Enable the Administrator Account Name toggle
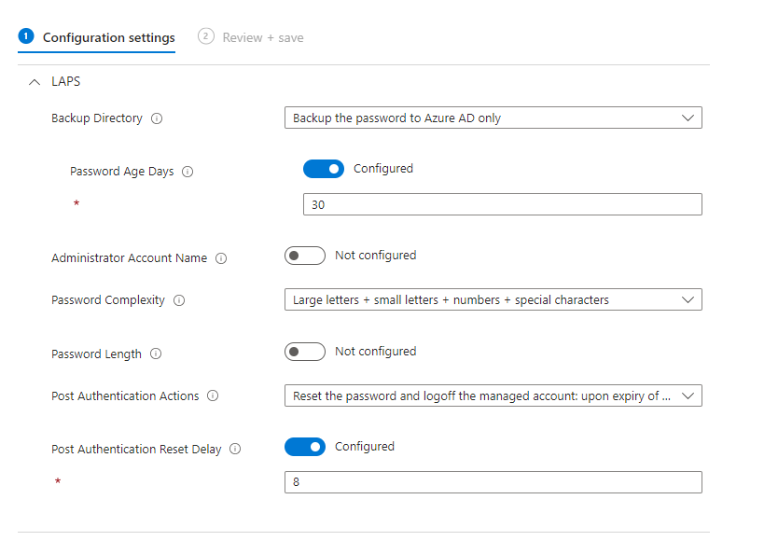Screen dimensions: 778x541 coord(304,256)
